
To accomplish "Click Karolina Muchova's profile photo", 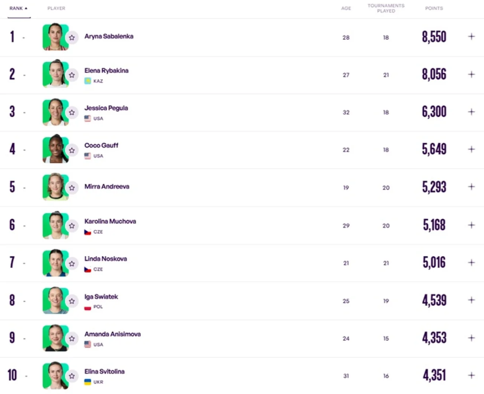I will pyautogui.click(x=56, y=226).
